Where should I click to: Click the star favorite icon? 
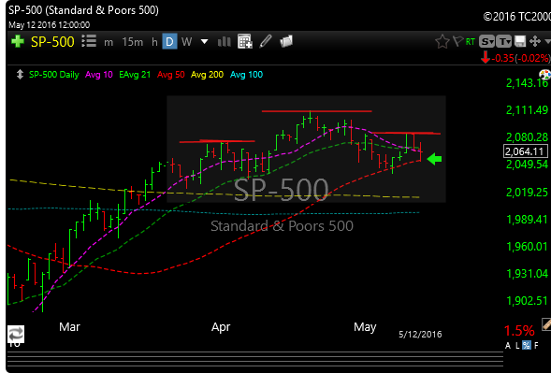pos(442,42)
